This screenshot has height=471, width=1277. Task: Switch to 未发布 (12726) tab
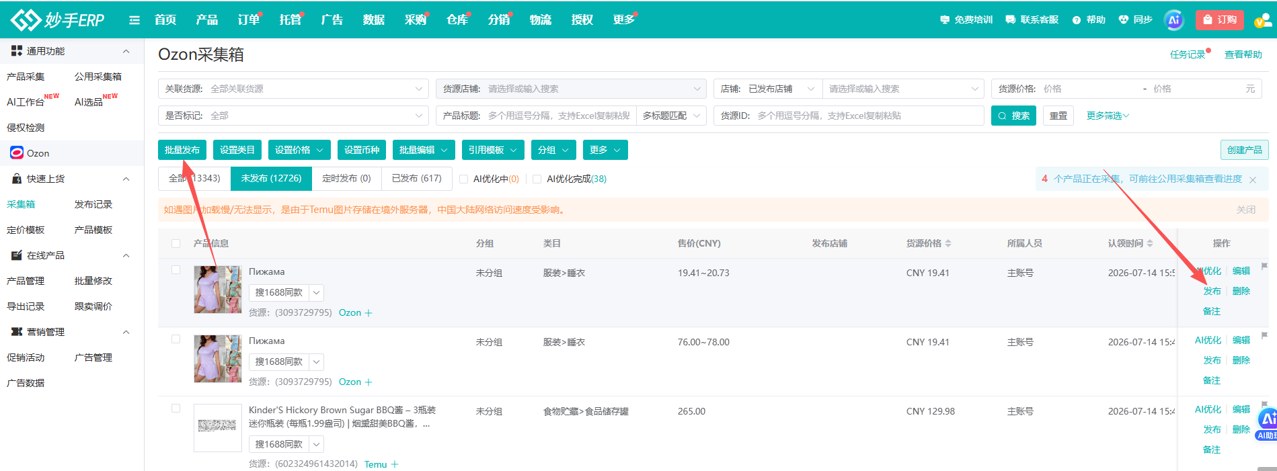[271, 179]
